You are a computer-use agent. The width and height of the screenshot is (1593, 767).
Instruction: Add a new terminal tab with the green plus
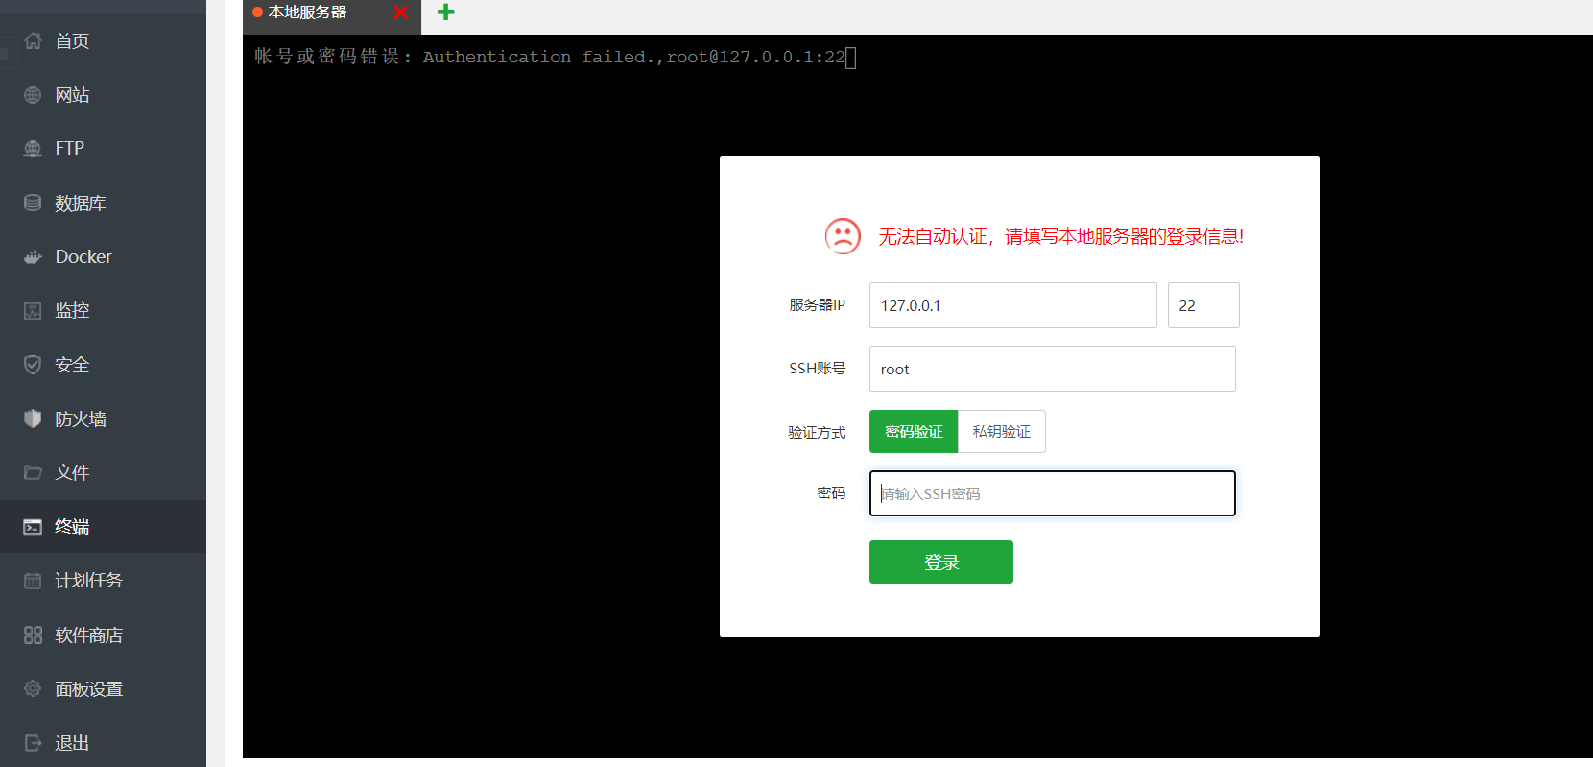(445, 12)
